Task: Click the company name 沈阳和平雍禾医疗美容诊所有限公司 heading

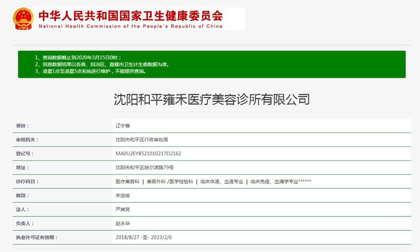Action: click(x=212, y=99)
